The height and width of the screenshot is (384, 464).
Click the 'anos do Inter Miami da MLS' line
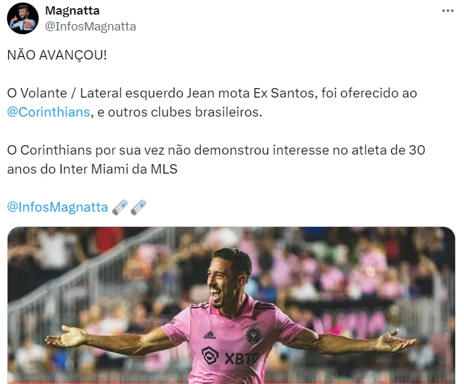[93, 169]
